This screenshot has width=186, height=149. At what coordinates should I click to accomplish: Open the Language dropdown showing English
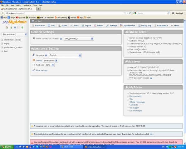coord(65,55)
